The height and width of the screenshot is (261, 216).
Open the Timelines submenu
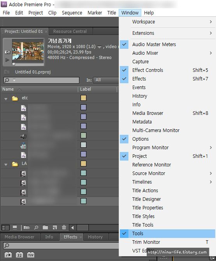[167, 182]
